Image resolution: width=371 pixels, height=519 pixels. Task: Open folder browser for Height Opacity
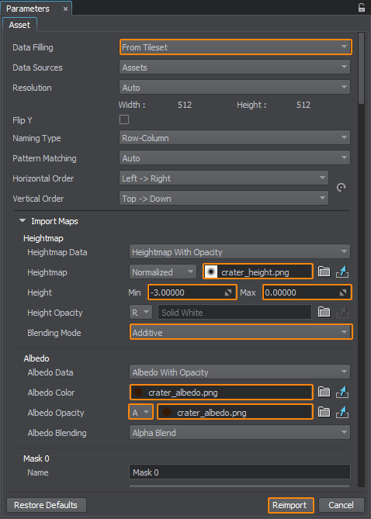click(x=324, y=312)
